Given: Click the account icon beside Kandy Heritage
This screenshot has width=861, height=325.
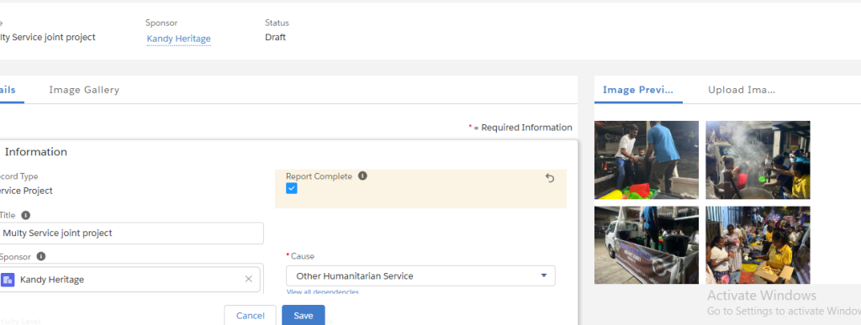Looking at the screenshot, I should tap(8, 280).
